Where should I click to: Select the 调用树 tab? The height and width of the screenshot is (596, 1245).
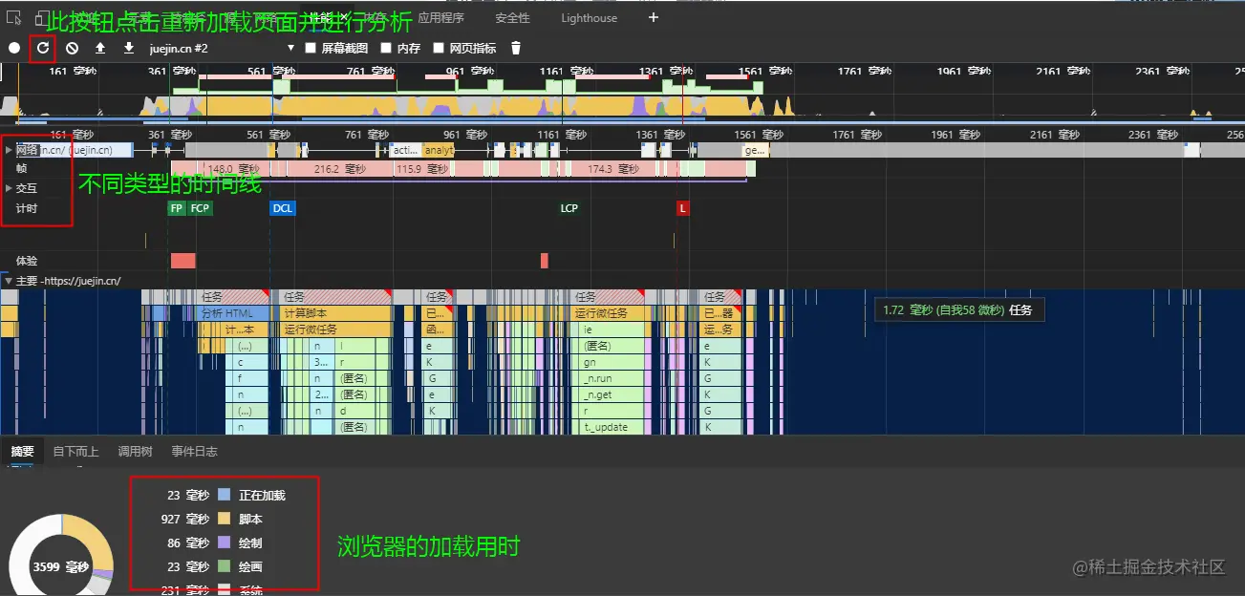click(135, 452)
